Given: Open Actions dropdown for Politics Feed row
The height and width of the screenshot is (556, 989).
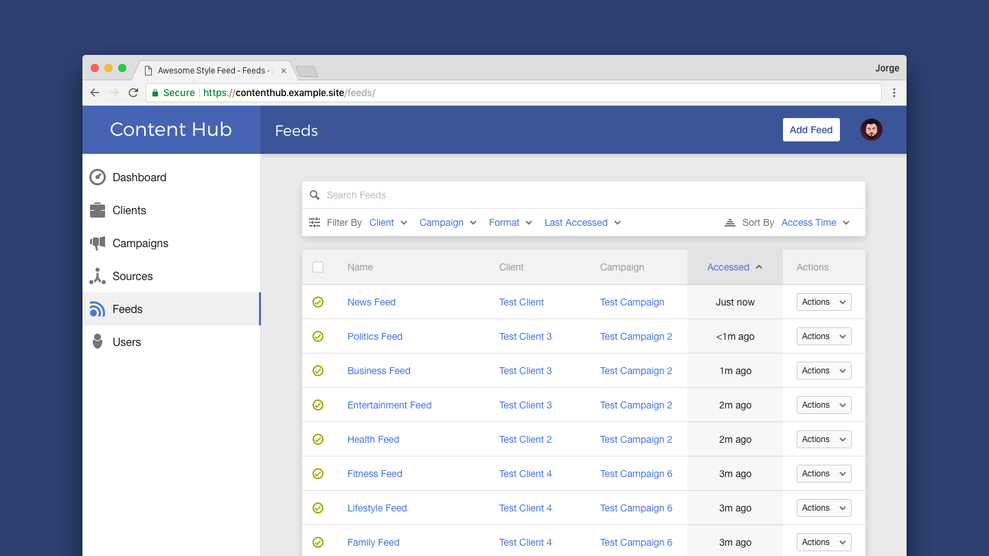Looking at the screenshot, I should (x=823, y=336).
